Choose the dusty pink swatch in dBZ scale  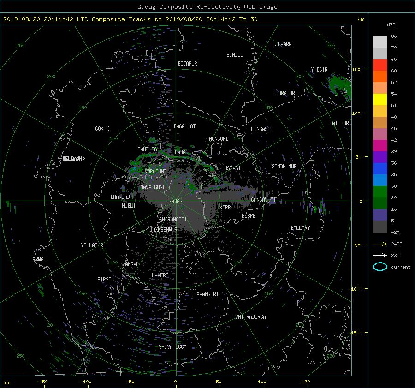(x=380, y=134)
